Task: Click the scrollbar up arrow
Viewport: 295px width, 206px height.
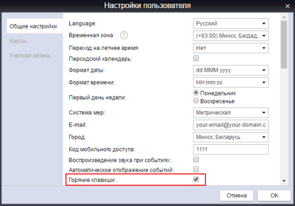Action: 284,17
